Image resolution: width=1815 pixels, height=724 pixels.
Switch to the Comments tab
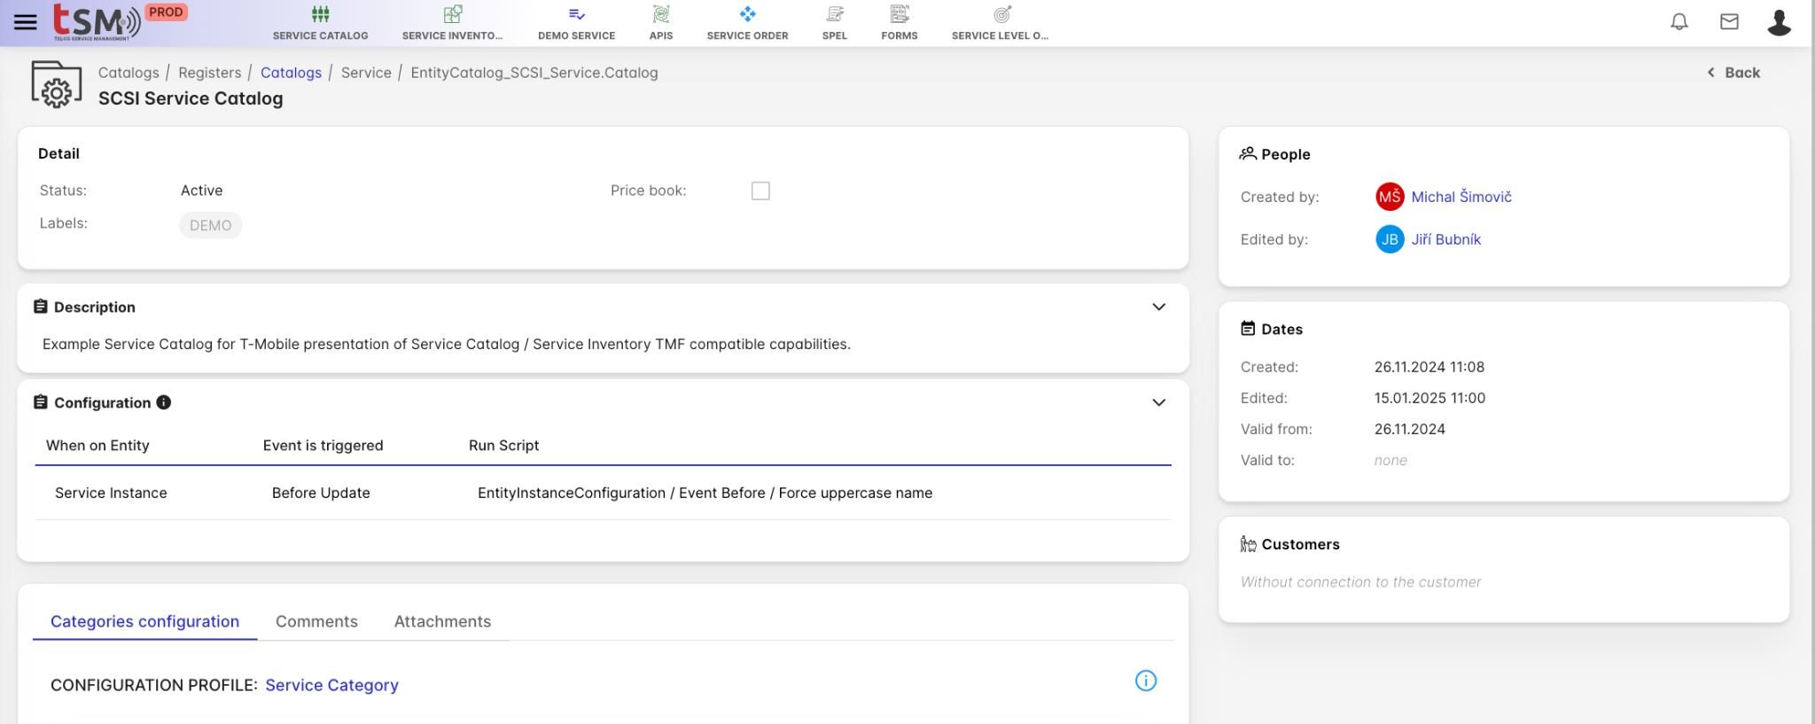click(x=316, y=621)
